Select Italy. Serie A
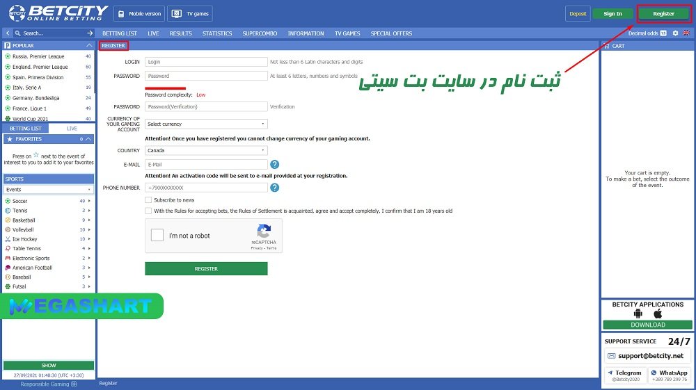 (48, 88)
